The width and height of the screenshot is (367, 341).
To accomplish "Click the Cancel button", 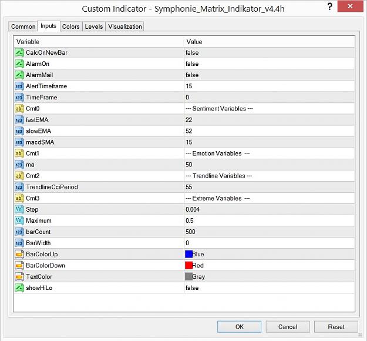I will (x=288, y=327).
